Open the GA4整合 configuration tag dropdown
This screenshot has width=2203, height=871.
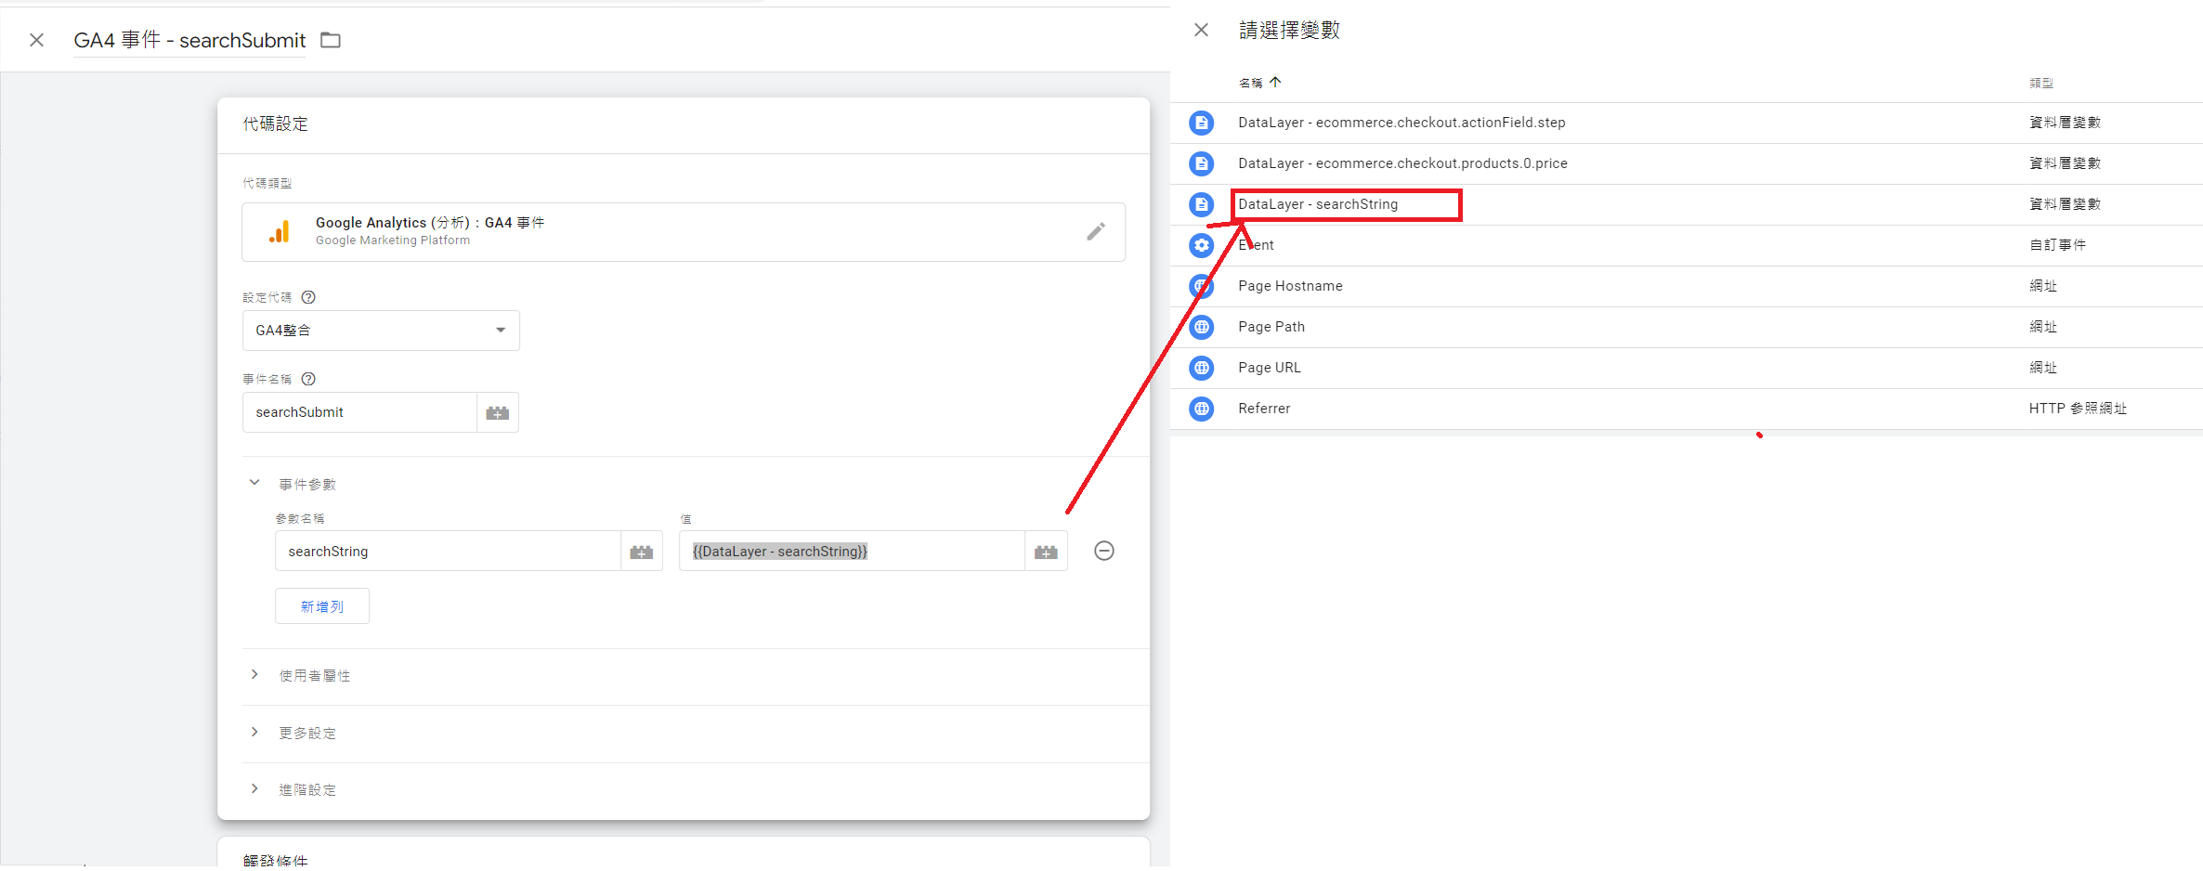(x=381, y=331)
